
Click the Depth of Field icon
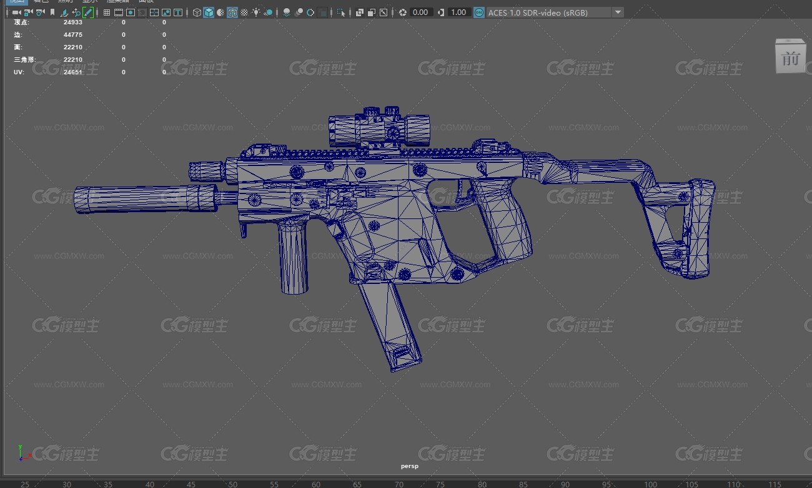click(x=322, y=12)
